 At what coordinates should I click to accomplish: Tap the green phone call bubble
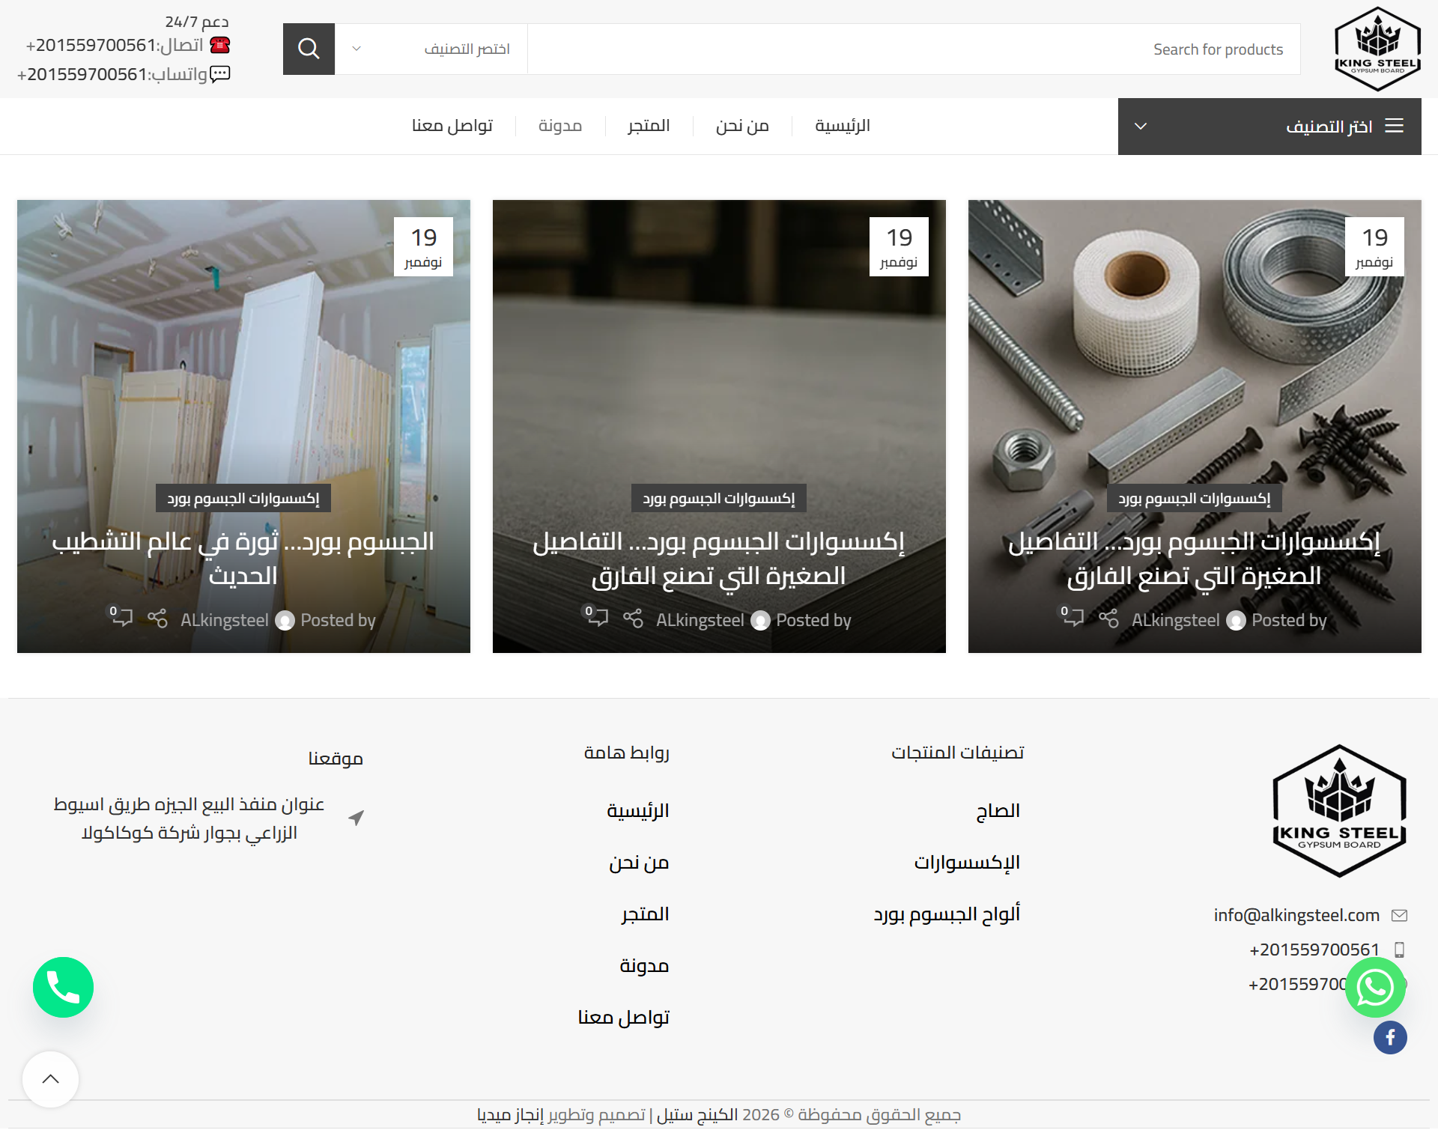(x=63, y=988)
